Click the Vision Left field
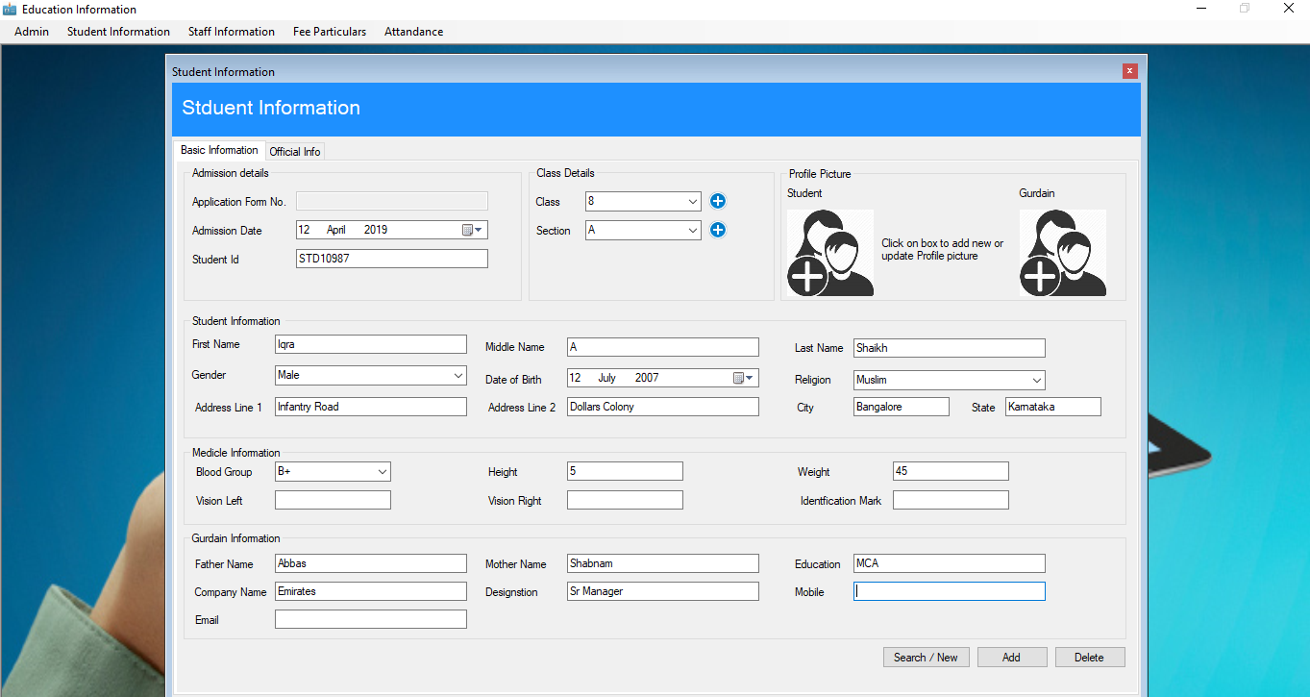The width and height of the screenshot is (1310, 697). pos(333,500)
